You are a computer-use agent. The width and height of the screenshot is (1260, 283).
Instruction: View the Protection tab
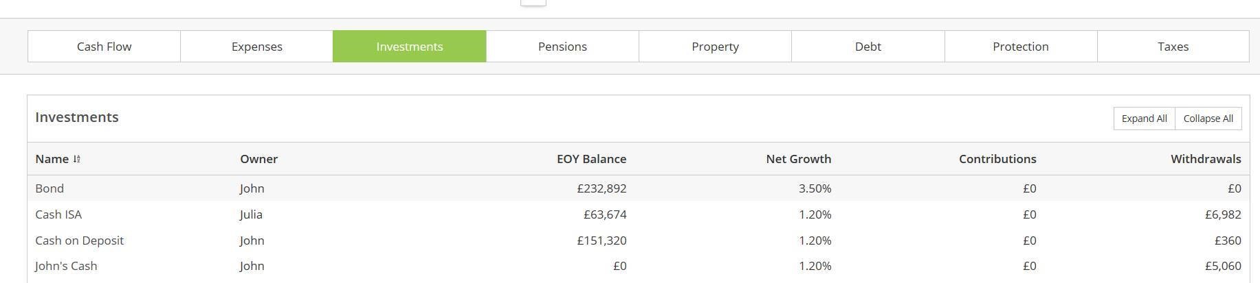click(x=1020, y=47)
